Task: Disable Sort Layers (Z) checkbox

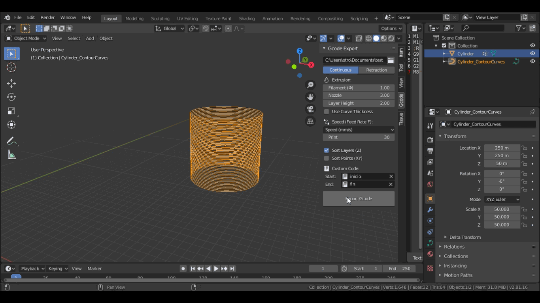Action: point(327,150)
